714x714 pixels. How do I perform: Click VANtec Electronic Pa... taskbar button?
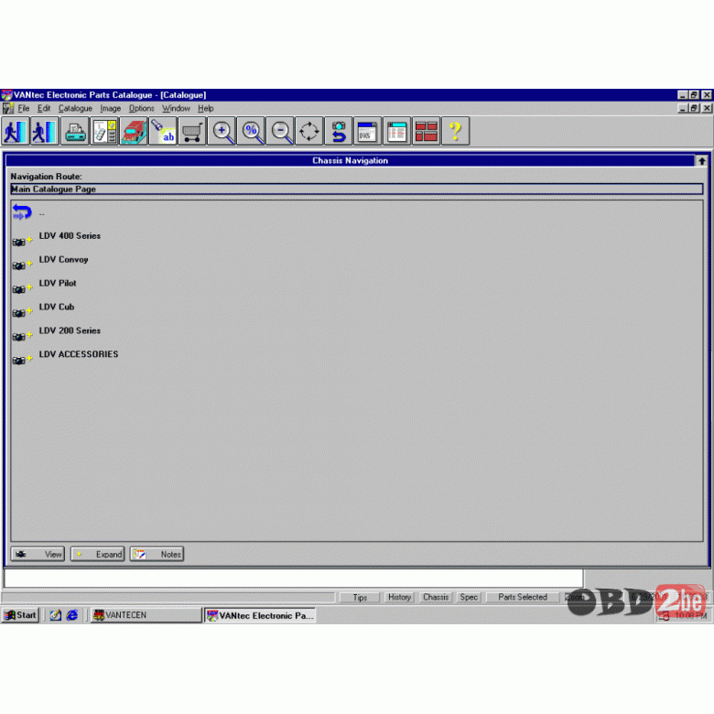tap(260, 615)
